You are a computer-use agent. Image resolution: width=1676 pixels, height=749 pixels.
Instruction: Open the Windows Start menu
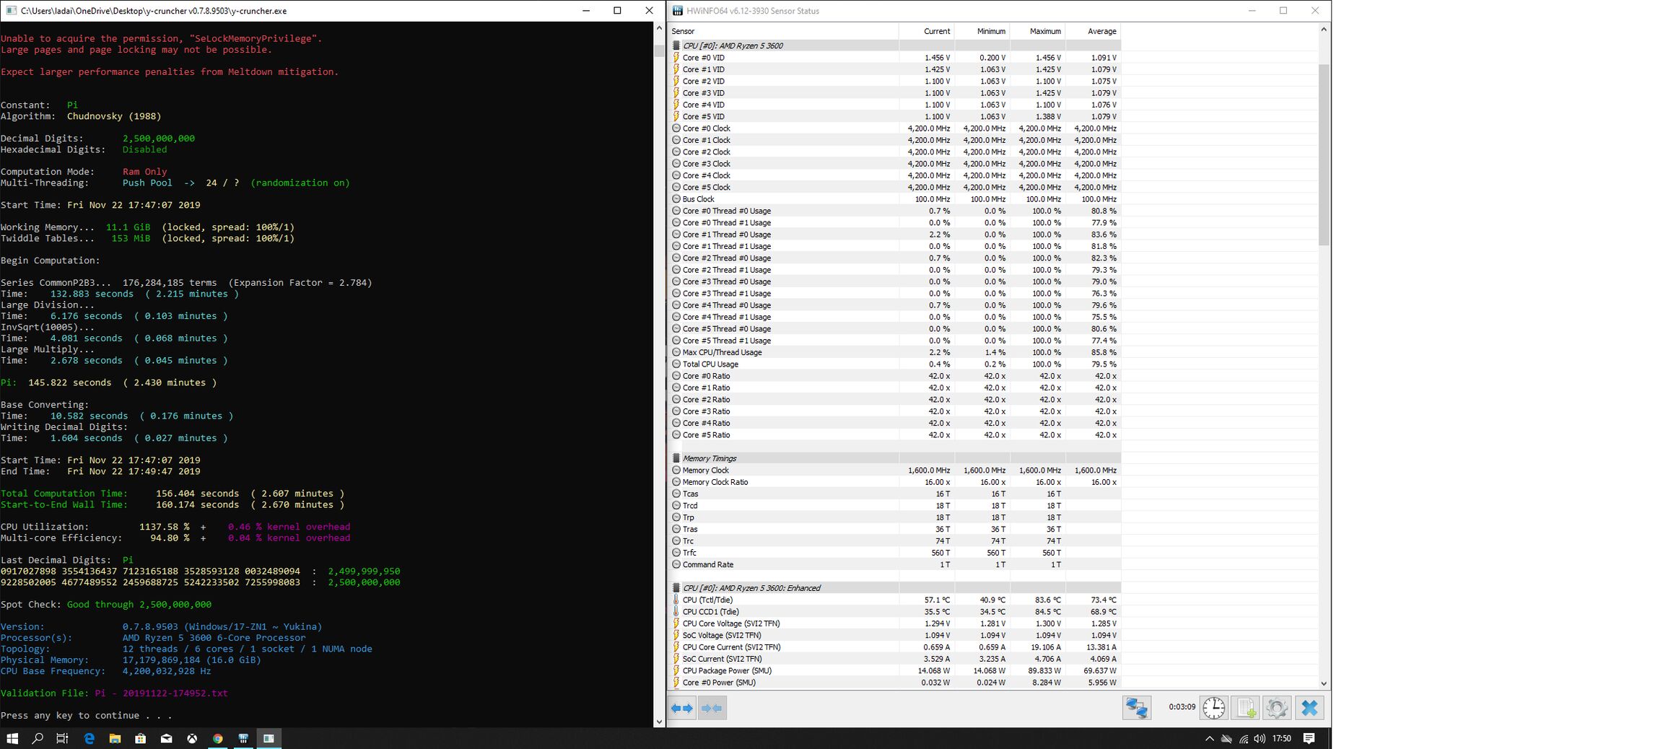click(12, 738)
